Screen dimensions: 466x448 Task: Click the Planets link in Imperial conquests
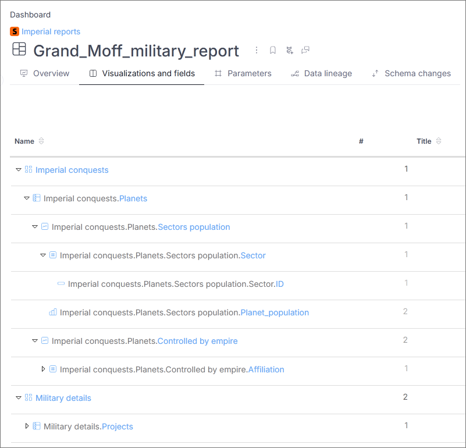tap(133, 198)
